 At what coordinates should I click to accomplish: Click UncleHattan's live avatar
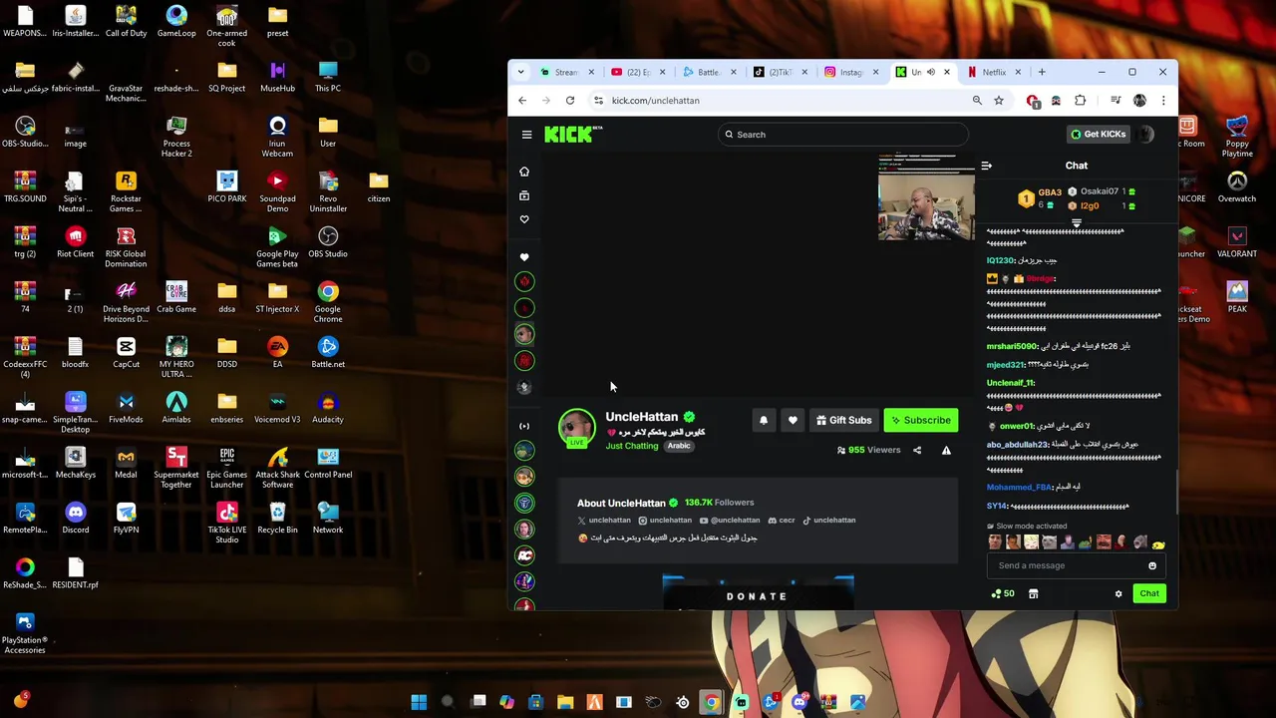click(576, 428)
